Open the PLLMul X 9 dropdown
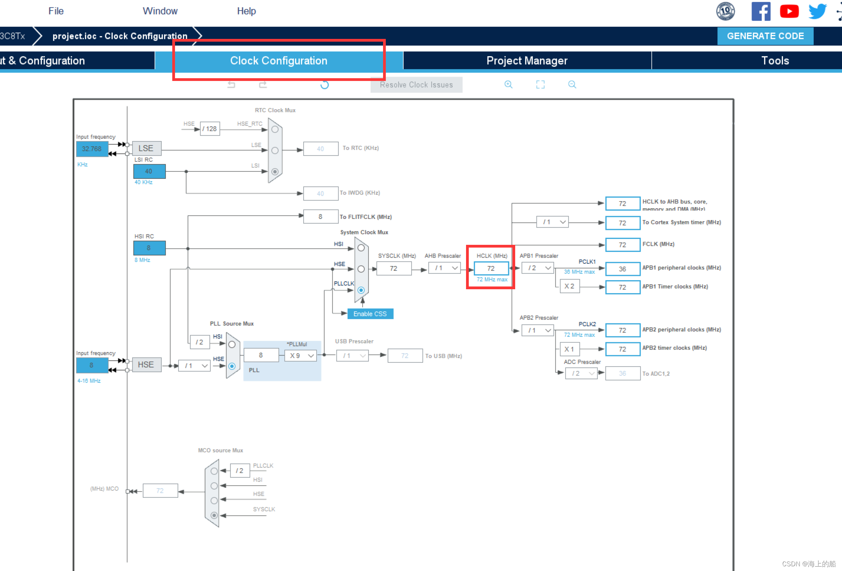The width and height of the screenshot is (842, 571). [301, 356]
